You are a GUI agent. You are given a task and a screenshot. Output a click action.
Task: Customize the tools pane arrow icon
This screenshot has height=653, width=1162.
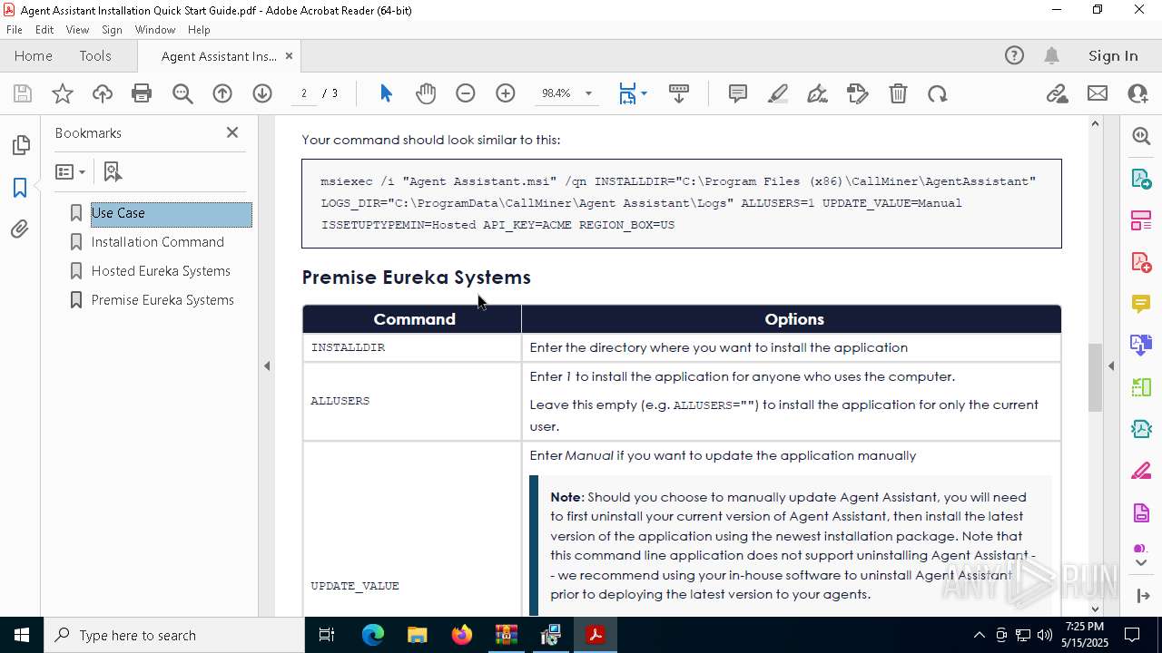click(x=1141, y=596)
